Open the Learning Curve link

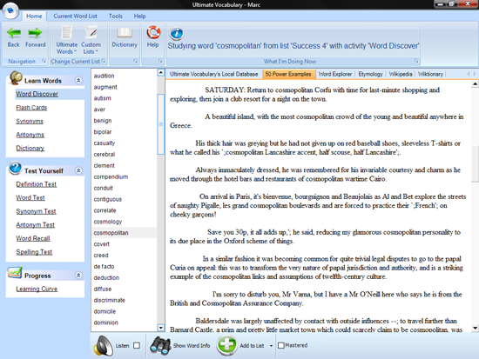37,289
